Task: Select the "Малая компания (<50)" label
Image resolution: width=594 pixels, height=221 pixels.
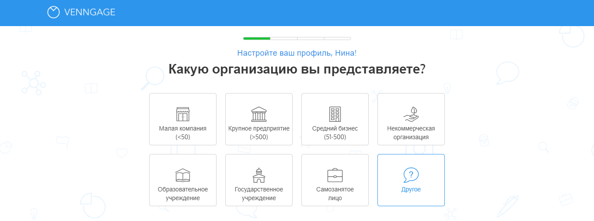Action: pyautogui.click(x=183, y=133)
